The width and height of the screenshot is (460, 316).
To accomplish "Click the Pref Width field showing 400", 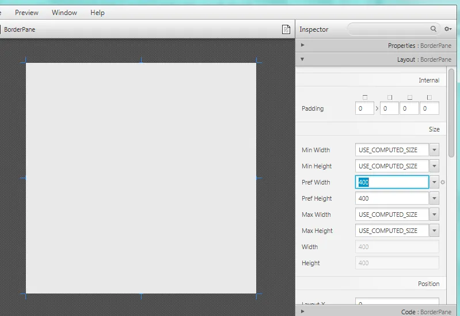I will click(x=392, y=182).
